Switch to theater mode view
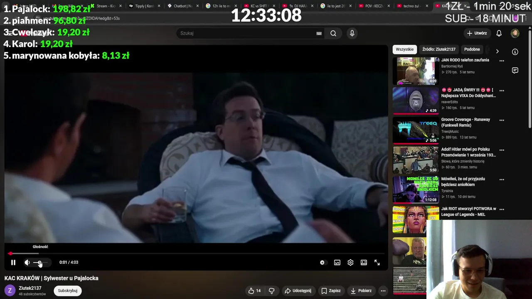532x299 pixels. tap(364, 262)
